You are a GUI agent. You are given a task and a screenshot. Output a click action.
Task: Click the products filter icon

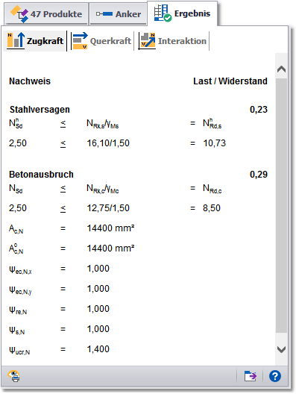point(19,14)
